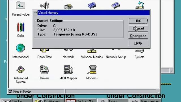Open the International globe icon
181x102 pixels.
(20, 48)
